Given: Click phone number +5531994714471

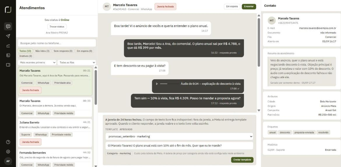Looking at the screenshot, I should click(x=288, y=23).
